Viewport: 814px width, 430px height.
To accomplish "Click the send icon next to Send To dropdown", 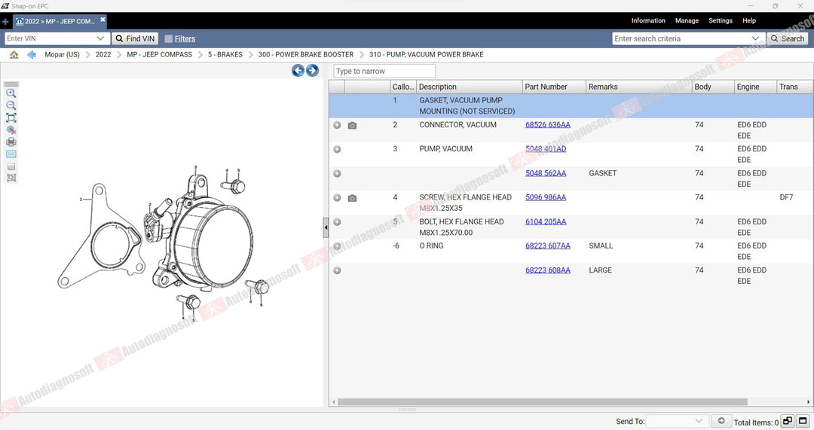I will point(721,421).
